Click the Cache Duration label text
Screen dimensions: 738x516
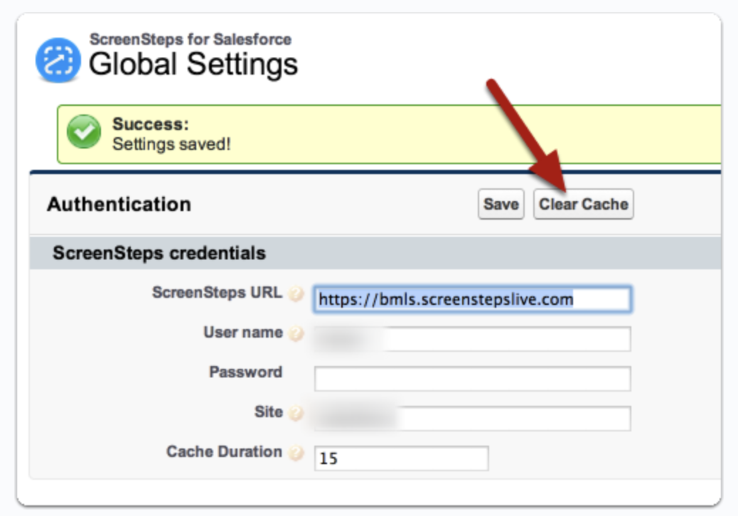click(x=224, y=452)
